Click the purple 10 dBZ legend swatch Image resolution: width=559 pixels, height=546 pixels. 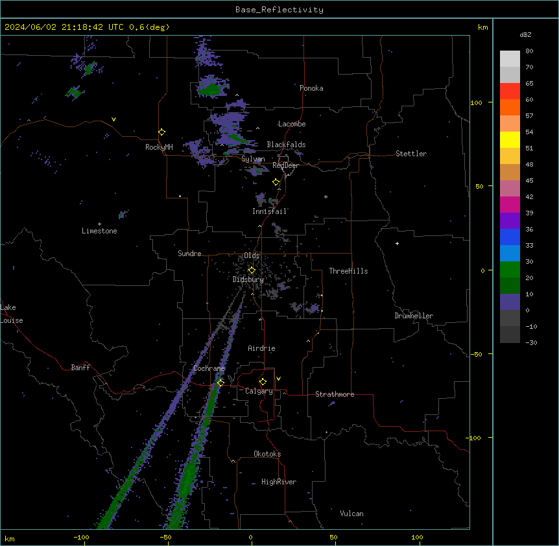(510, 302)
